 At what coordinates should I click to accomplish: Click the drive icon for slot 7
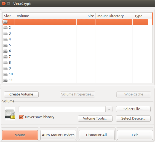click(x=5, y=57)
